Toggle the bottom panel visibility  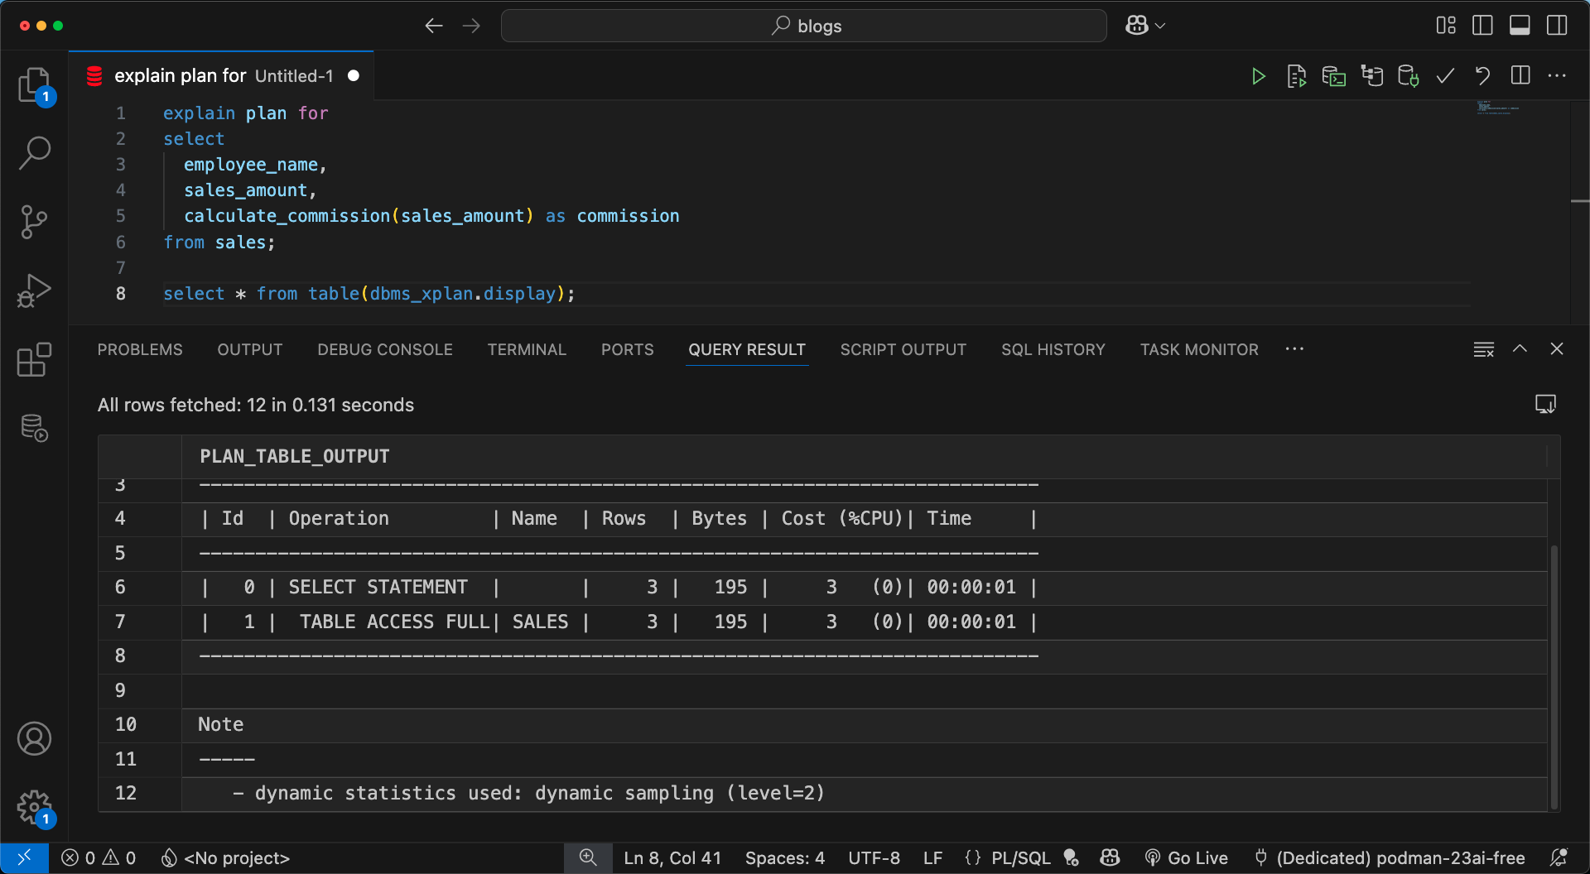coord(1520,26)
